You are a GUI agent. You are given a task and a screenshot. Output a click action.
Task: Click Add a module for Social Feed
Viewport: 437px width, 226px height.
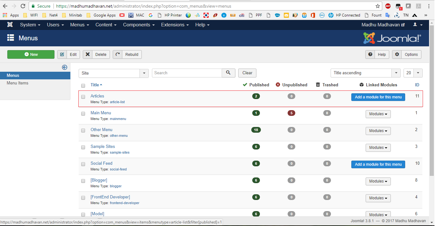(x=378, y=164)
